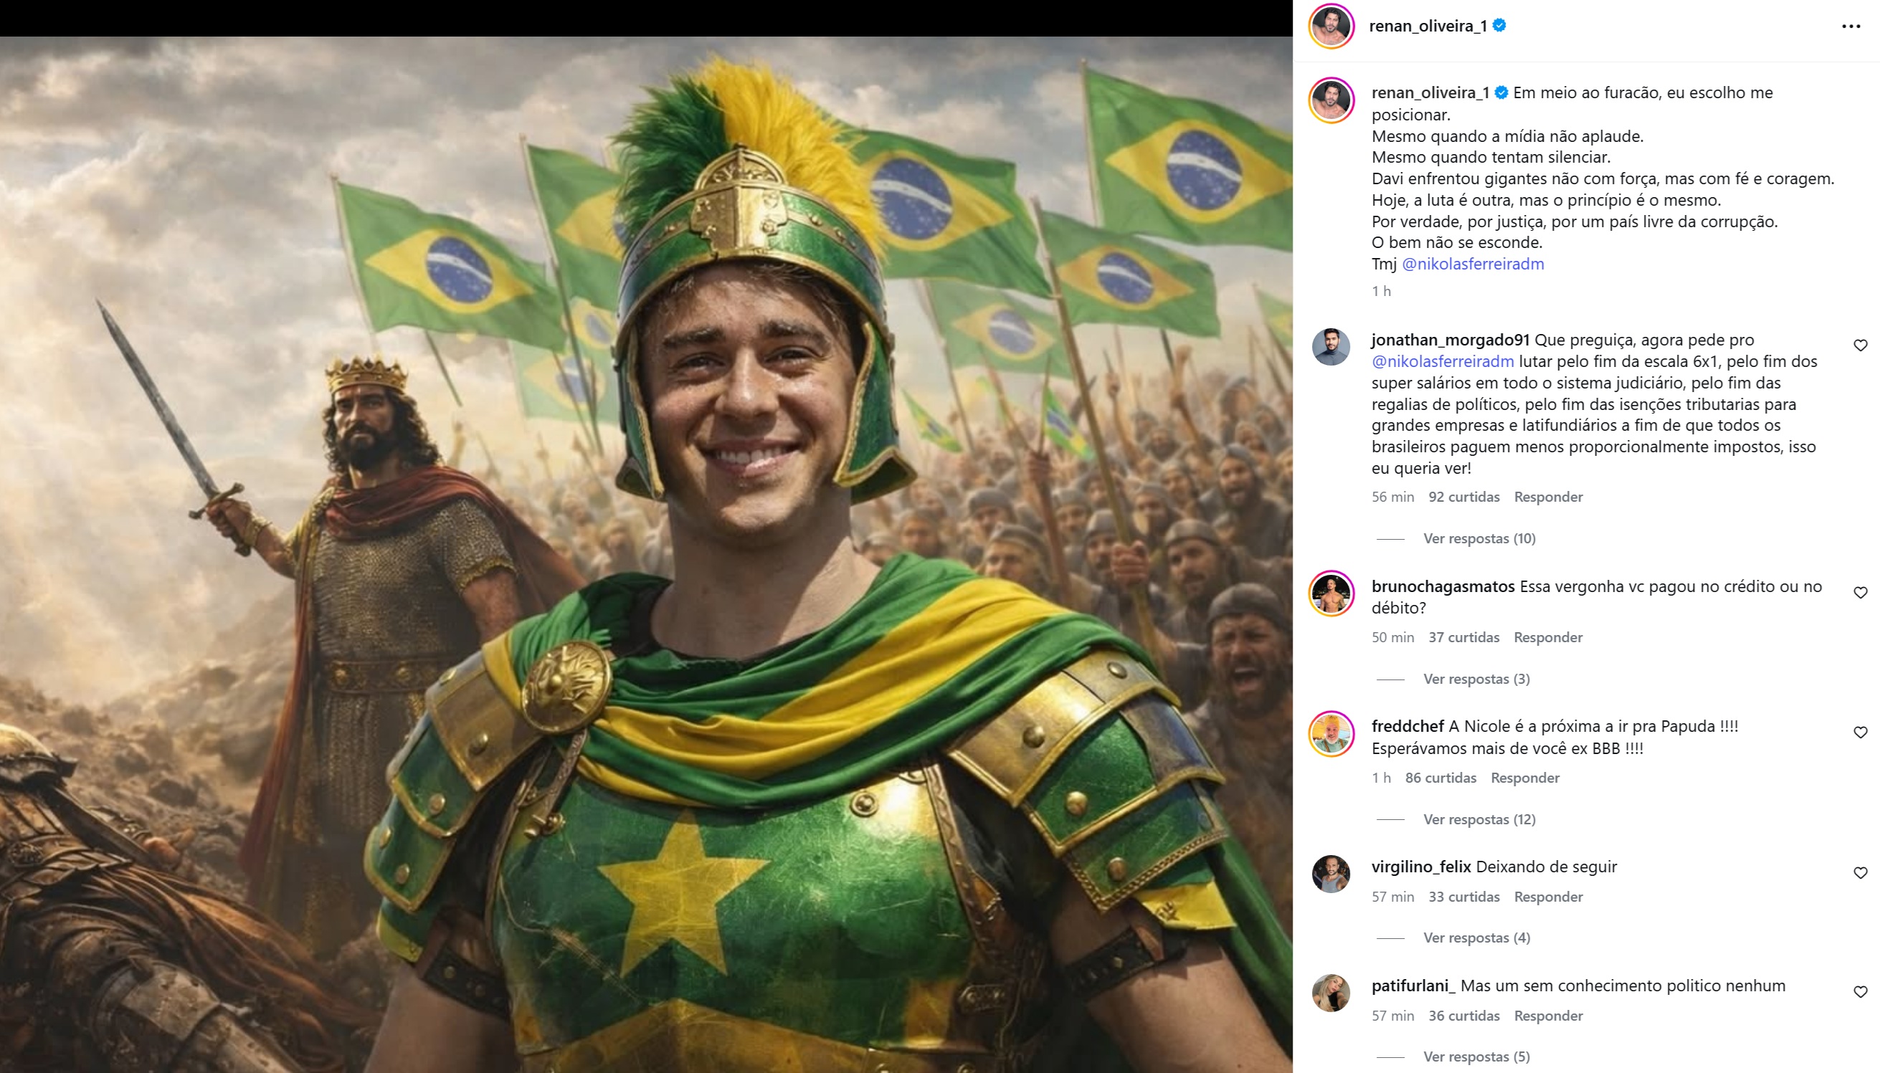Like jonathan_morgado91's comment

coord(1860,345)
